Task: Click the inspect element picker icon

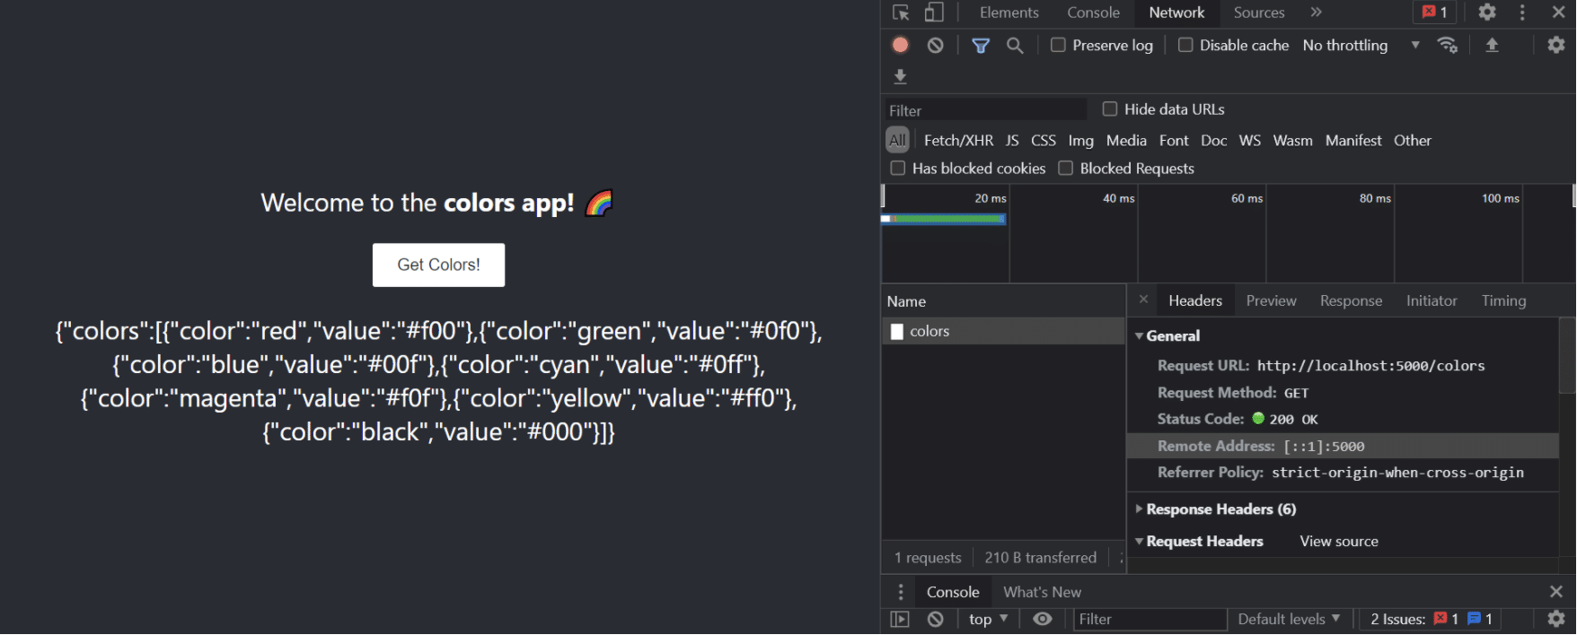Action: (x=901, y=13)
